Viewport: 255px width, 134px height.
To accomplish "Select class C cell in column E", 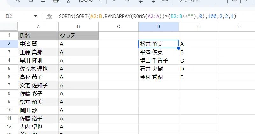I will (x=199, y=60).
